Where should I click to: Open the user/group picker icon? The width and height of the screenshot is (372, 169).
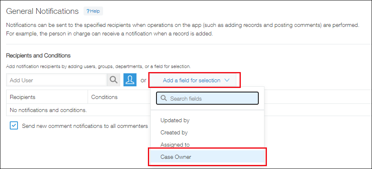click(x=130, y=80)
